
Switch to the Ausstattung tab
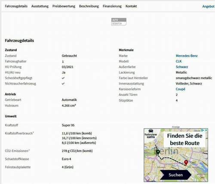[40, 6]
